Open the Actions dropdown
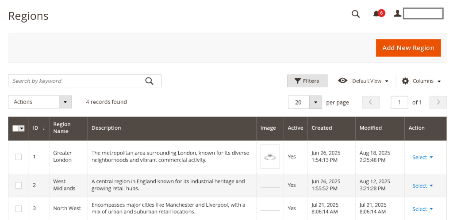 40,102
